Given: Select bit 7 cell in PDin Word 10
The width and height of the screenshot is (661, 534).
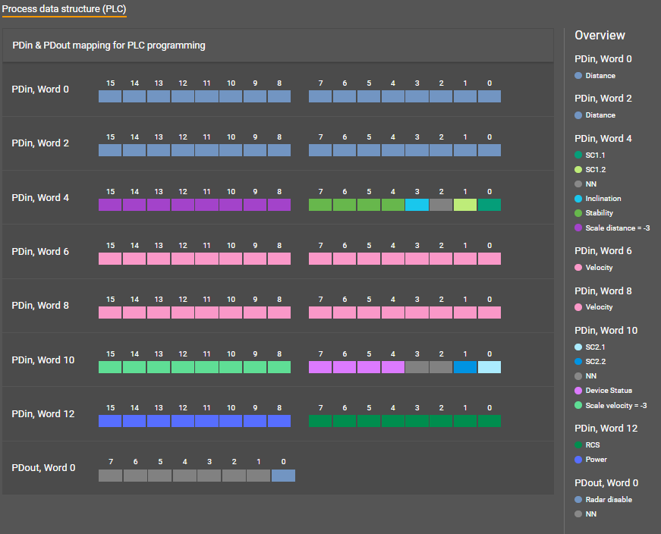Looking at the screenshot, I should click(x=320, y=367).
